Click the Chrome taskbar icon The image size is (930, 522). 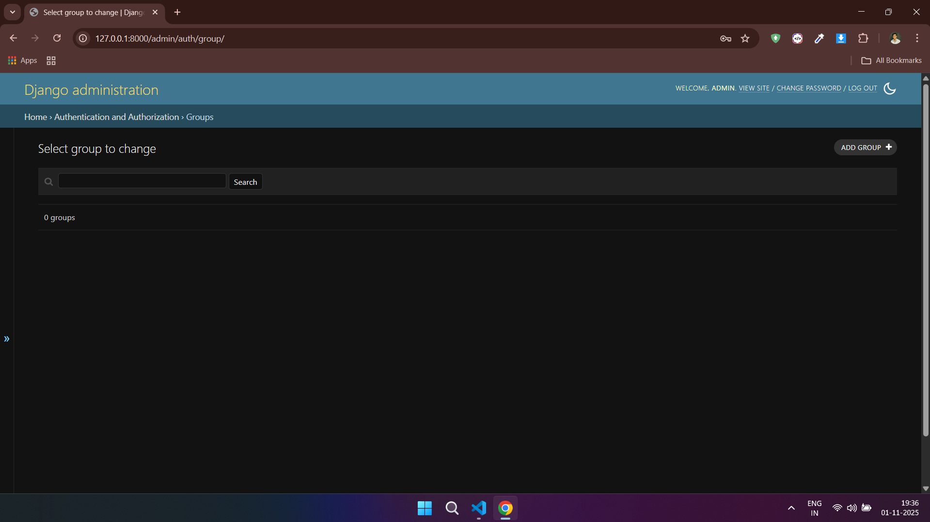pos(505,508)
